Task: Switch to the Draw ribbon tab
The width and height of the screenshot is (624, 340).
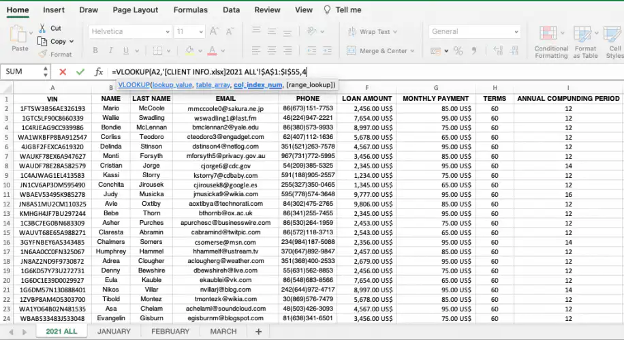Action: pos(89,10)
